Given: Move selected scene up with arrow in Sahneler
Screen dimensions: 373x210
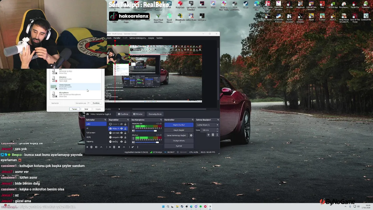Looking at the screenshot, I should (x=101, y=147).
